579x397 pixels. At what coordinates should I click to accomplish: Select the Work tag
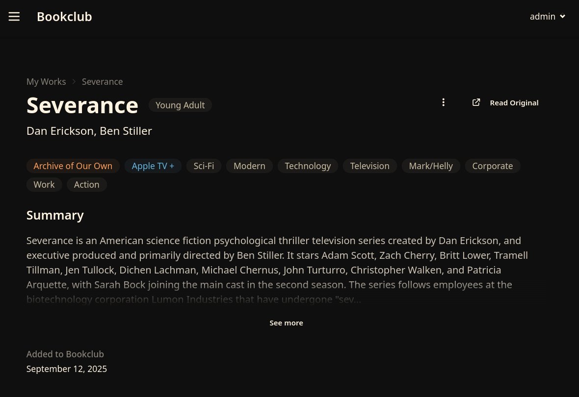[x=44, y=184]
